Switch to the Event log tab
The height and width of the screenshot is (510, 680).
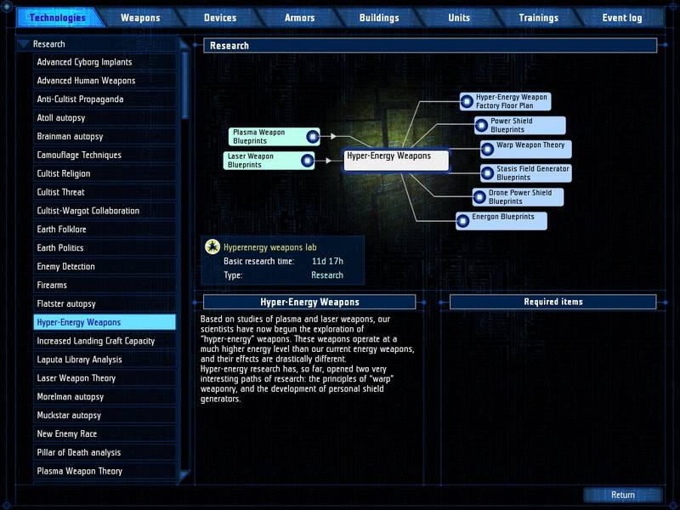click(622, 18)
